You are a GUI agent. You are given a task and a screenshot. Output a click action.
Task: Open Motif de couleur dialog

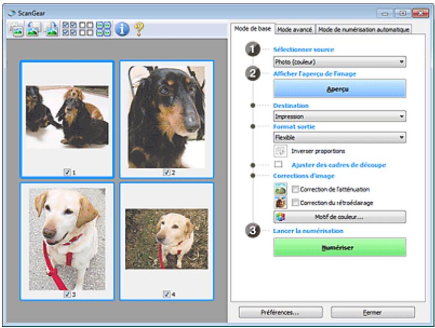[x=340, y=217]
